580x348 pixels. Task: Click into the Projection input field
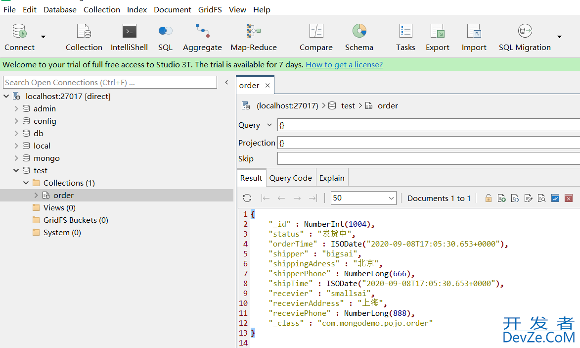[429, 143]
